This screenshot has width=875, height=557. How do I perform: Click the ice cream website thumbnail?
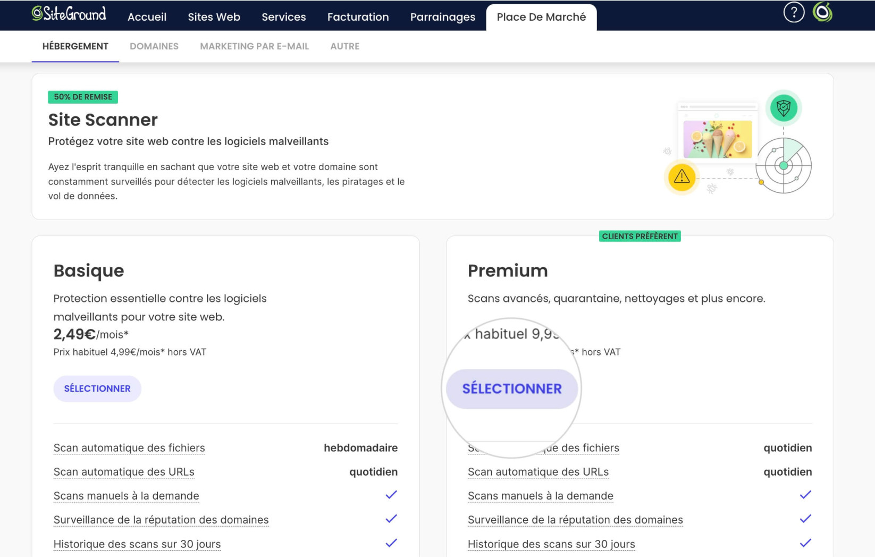(x=718, y=139)
